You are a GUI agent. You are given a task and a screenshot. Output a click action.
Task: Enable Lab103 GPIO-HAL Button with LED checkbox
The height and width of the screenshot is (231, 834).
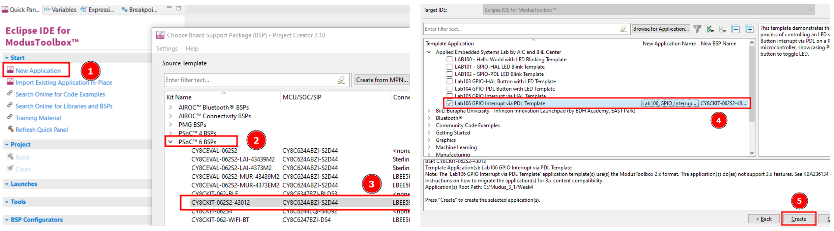click(449, 81)
